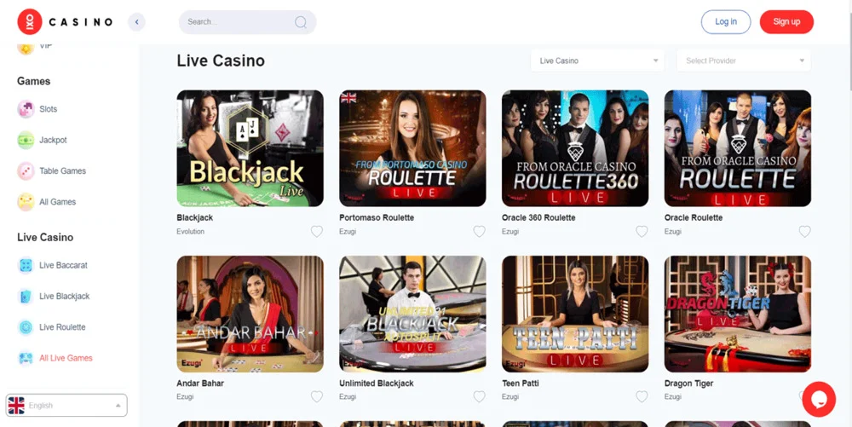852x427 pixels.
Task: Open the English language selector
Action: pos(66,406)
